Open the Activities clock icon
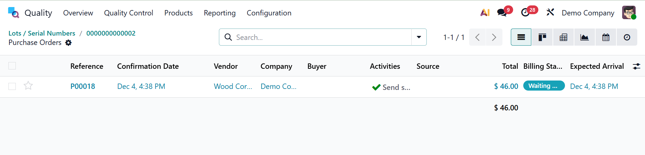The height and width of the screenshot is (155, 645). coord(525,13)
